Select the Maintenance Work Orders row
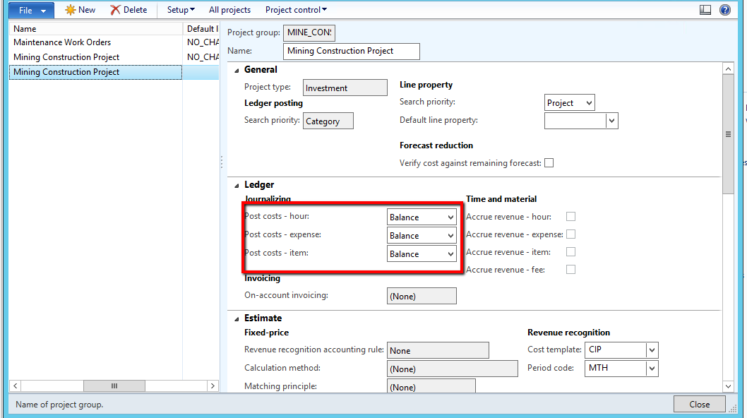Image resolution: width=747 pixels, height=418 pixels. tap(61, 42)
